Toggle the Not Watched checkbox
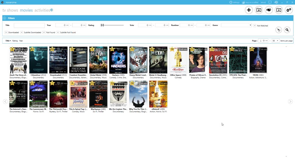 click(x=255, y=26)
